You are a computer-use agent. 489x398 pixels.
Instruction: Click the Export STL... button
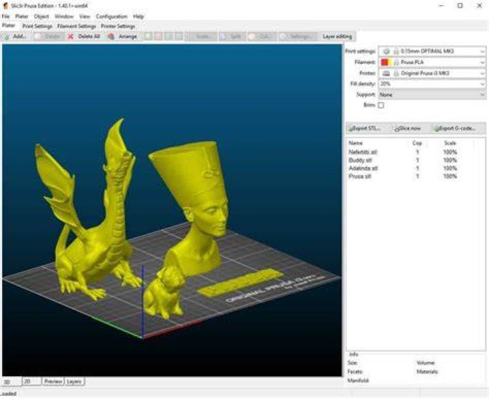tap(365, 128)
